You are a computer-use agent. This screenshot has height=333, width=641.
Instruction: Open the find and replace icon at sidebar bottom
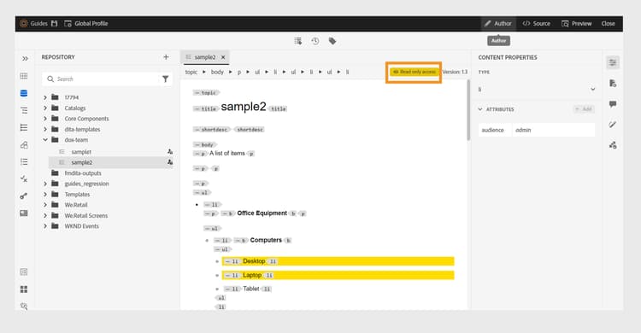[x=24, y=306]
